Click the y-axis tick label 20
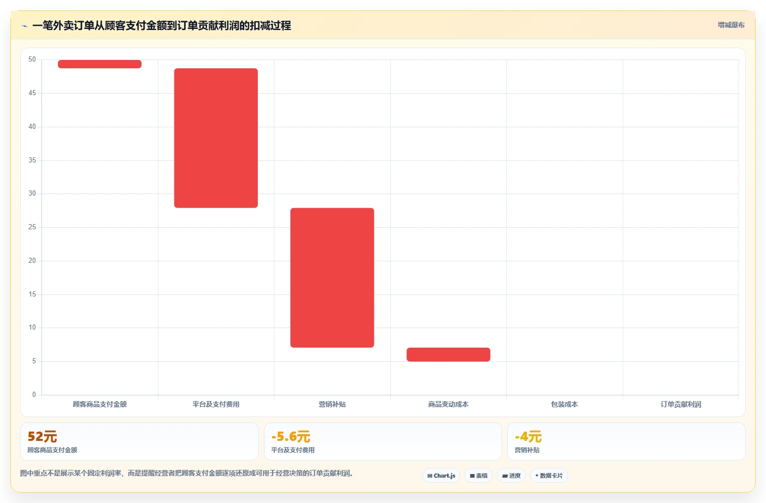 (32, 261)
